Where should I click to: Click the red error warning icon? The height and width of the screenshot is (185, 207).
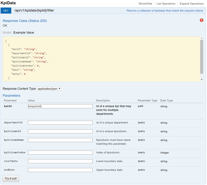(x=201, y=20)
